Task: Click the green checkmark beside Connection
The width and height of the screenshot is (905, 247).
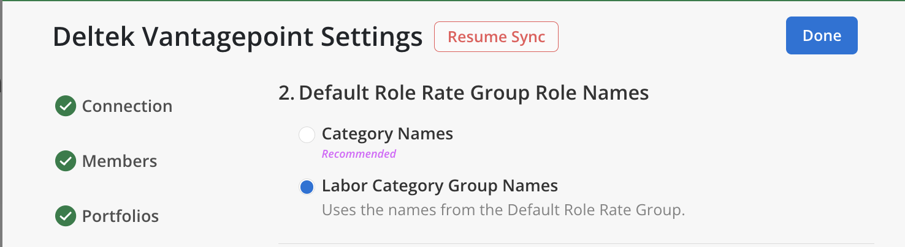Action: pyautogui.click(x=65, y=106)
